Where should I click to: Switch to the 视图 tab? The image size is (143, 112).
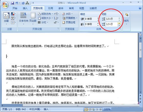click(x=82, y=8)
